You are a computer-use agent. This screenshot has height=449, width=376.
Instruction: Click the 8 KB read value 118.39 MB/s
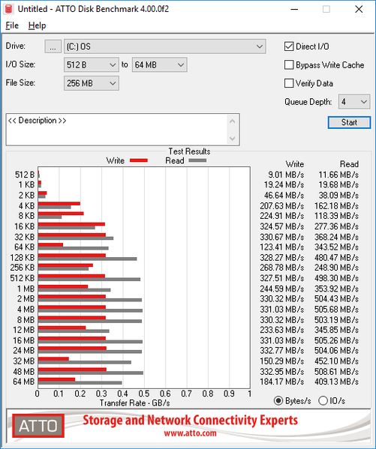[x=336, y=216]
